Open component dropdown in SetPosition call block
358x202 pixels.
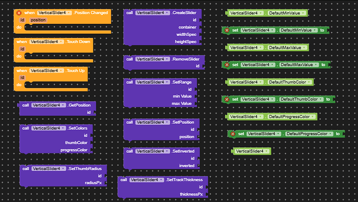click(x=153, y=122)
